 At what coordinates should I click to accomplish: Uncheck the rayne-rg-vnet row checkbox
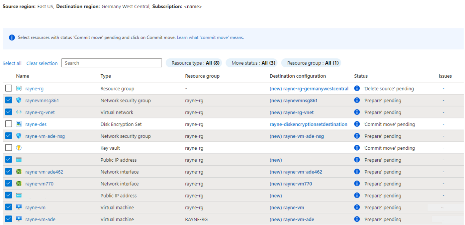tap(9, 112)
